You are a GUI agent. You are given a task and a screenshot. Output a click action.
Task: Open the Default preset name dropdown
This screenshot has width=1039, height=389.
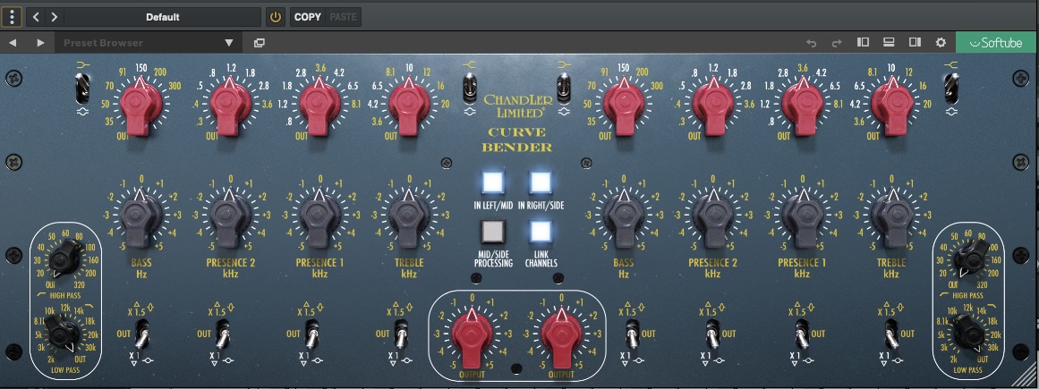click(x=163, y=17)
